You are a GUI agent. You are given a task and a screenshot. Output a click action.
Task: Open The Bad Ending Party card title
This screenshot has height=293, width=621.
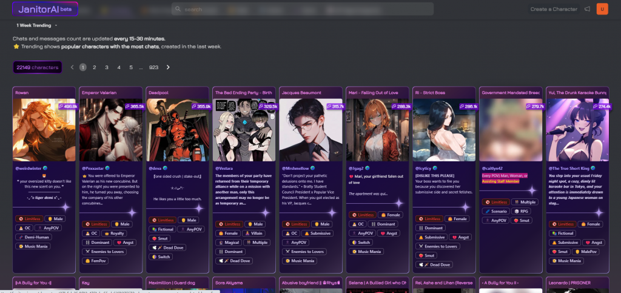click(244, 93)
